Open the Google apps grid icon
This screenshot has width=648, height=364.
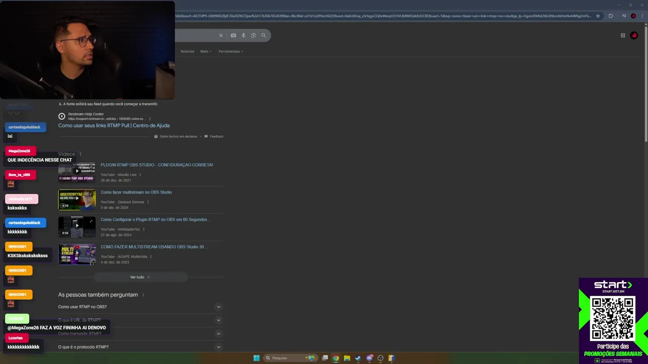point(623,35)
